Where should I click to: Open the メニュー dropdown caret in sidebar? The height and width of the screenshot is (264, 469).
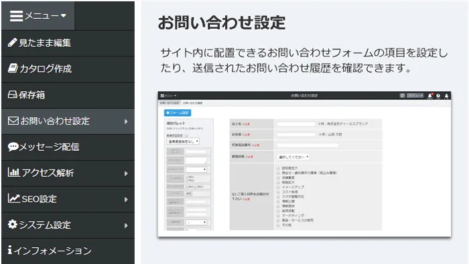[x=63, y=15]
